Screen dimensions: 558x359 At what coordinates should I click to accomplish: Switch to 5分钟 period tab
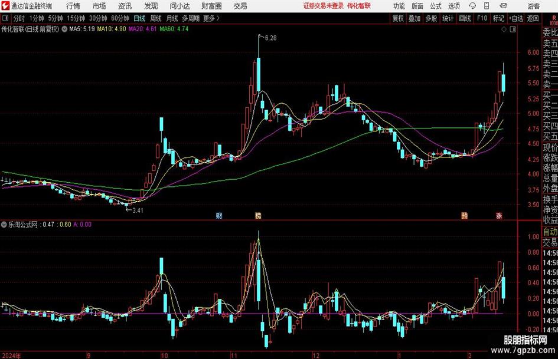tap(56, 18)
